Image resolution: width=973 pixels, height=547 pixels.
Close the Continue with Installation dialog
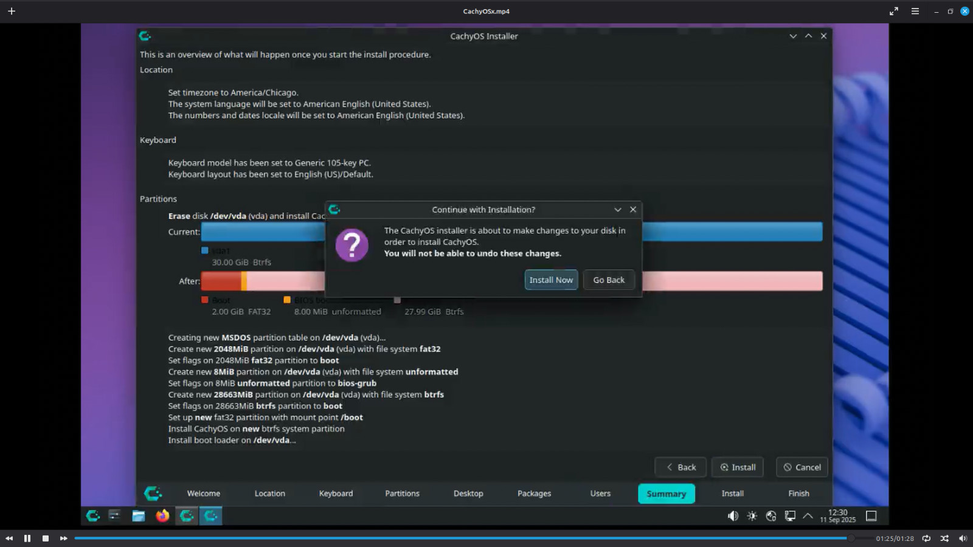point(633,210)
